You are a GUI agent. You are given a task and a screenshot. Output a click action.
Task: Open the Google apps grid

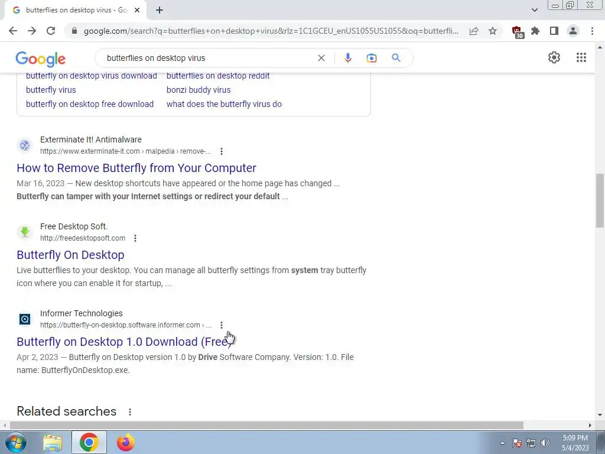click(x=581, y=57)
